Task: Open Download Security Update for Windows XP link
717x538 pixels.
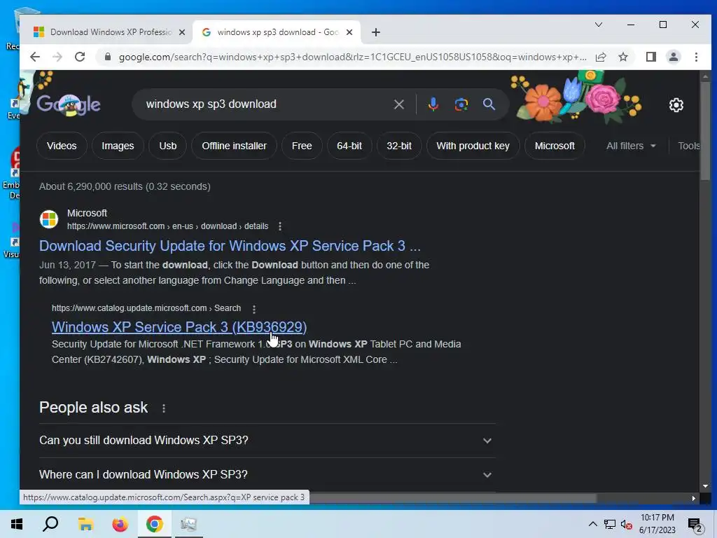Action: point(230,246)
